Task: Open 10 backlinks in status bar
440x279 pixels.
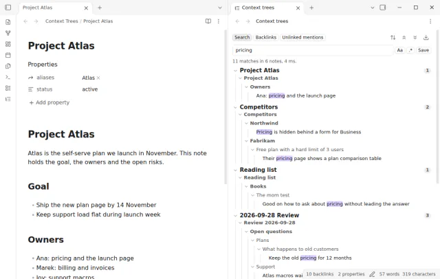Action: (320, 274)
